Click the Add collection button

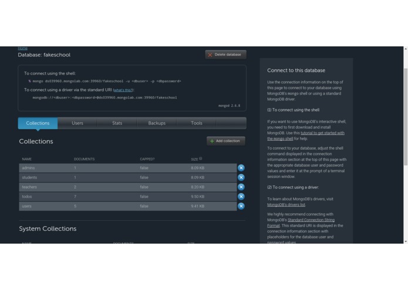[226, 141]
